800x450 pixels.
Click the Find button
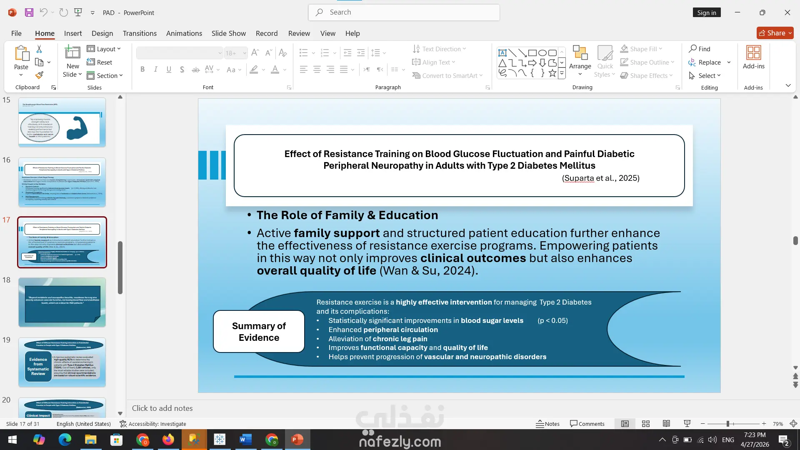coord(700,49)
